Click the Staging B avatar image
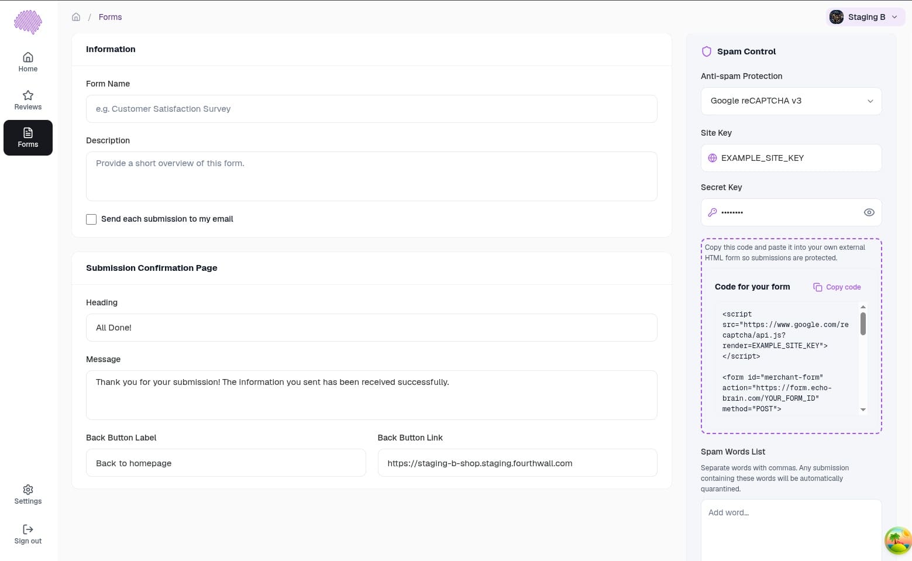This screenshot has height=561, width=912. 837,17
